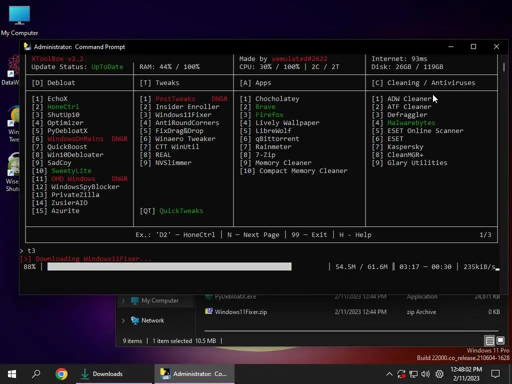This screenshot has width=512, height=384.
Task: Open the My Computer desktop icon
Action: click(x=19, y=20)
